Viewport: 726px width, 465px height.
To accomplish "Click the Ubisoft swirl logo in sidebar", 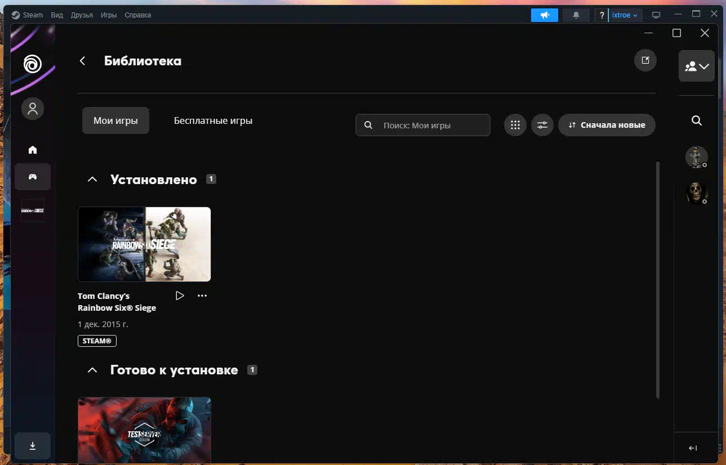I will pyautogui.click(x=33, y=64).
